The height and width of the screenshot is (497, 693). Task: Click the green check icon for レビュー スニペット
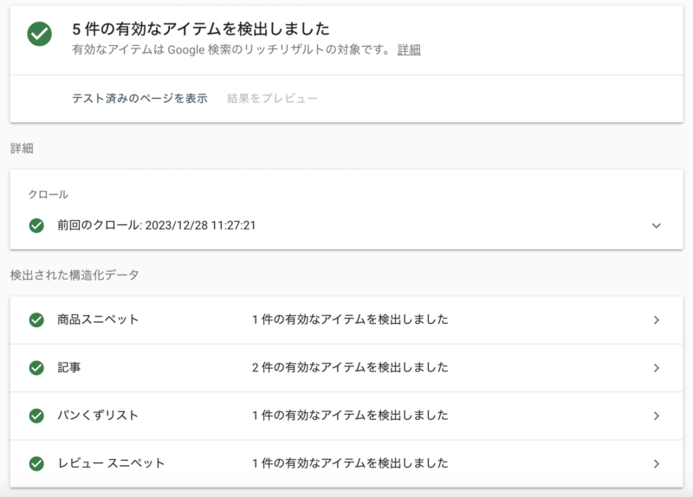[36, 463]
